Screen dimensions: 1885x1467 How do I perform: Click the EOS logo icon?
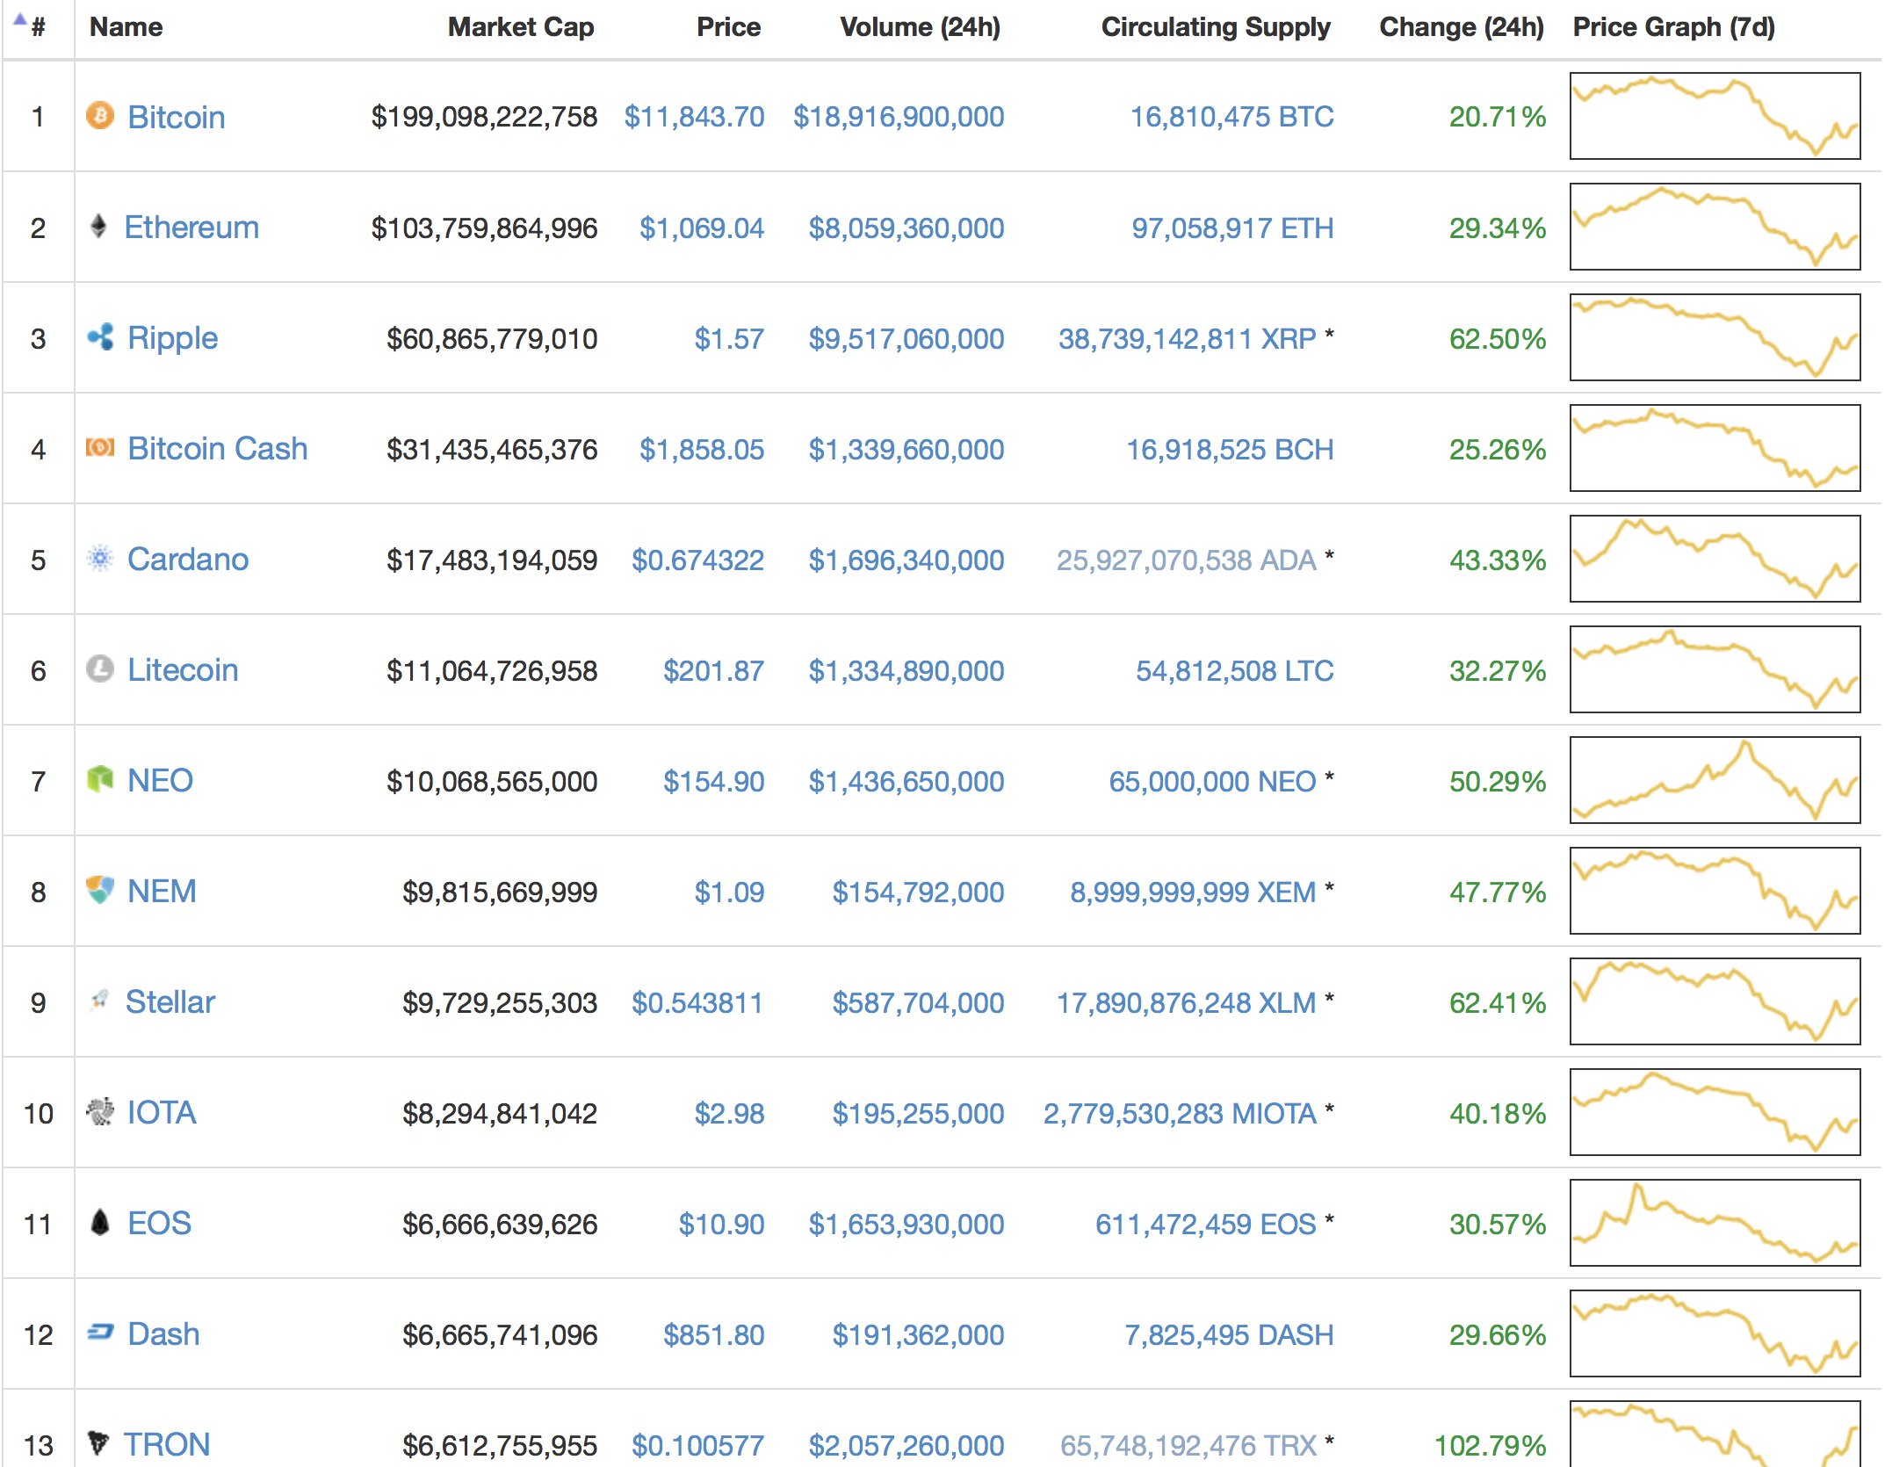click(100, 1222)
